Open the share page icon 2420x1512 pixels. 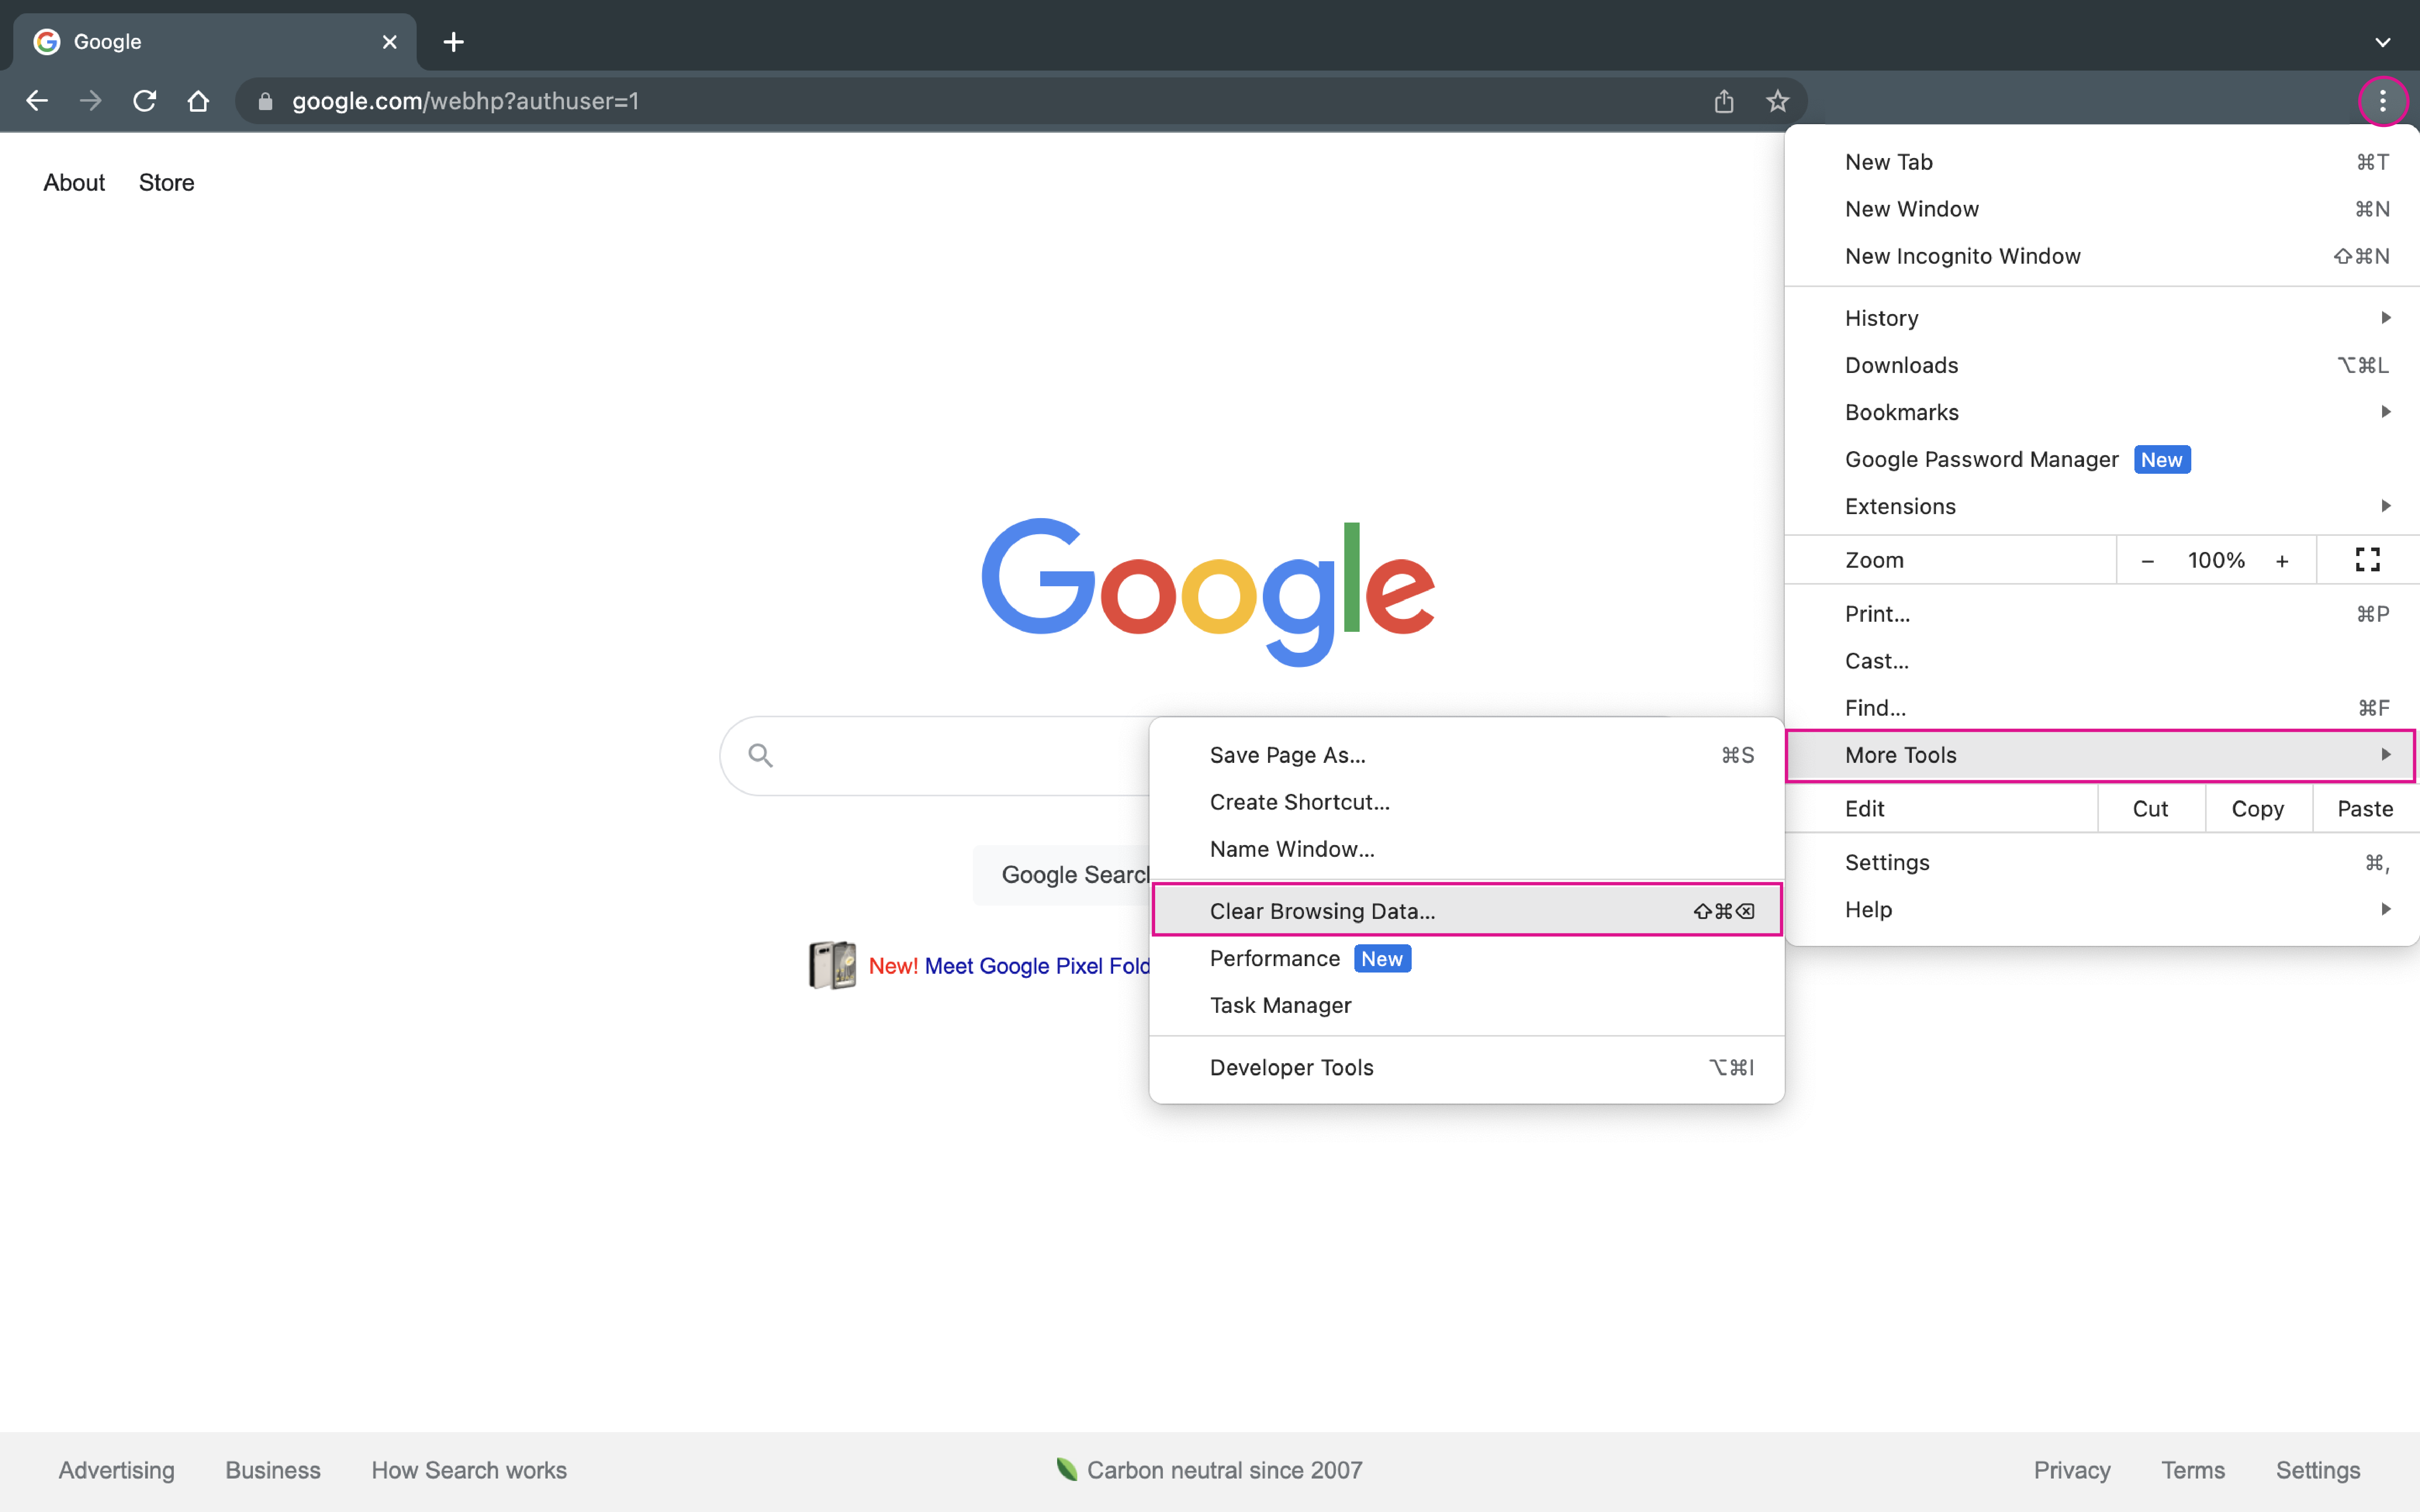[x=1723, y=101]
